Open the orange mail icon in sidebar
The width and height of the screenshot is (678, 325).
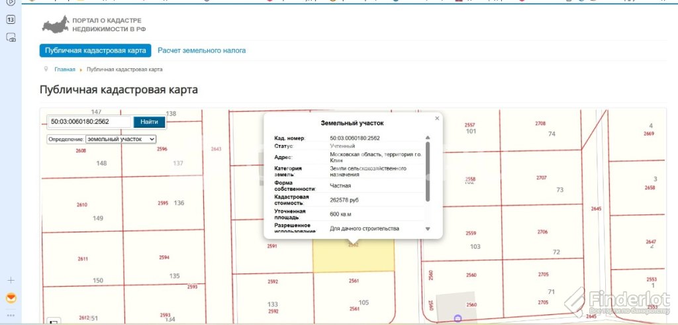click(11, 298)
